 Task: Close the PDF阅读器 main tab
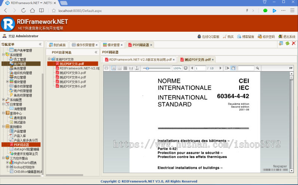point(151,45)
